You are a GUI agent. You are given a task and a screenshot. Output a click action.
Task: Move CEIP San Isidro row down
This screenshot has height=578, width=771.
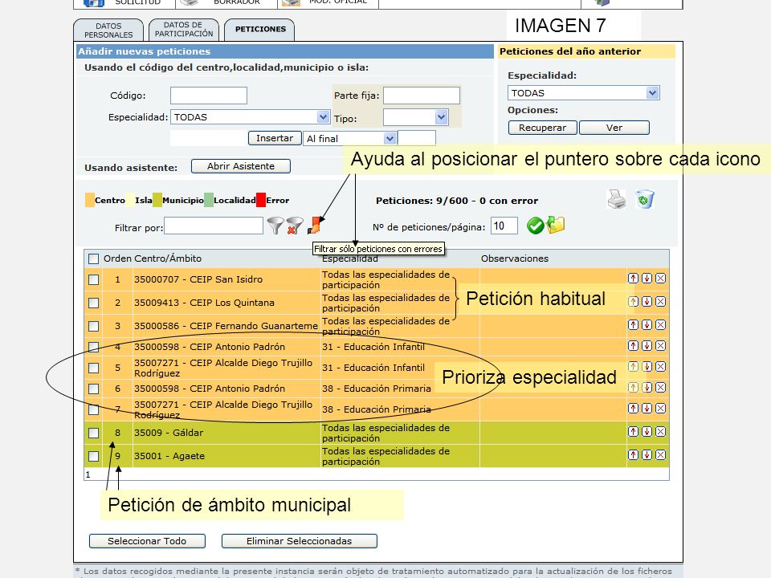[647, 279]
